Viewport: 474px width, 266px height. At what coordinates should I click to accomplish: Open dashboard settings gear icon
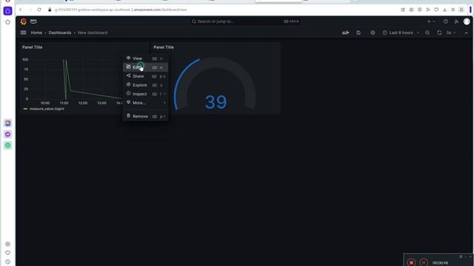click(x=373, y=33)
